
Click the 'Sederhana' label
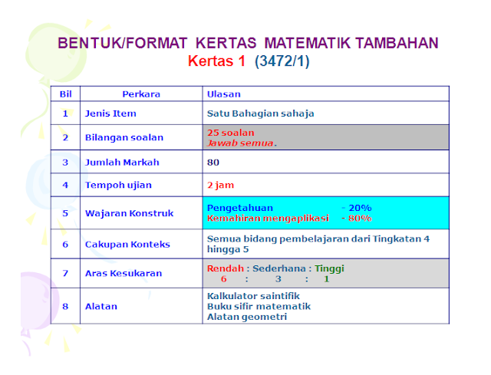(279, 268)
